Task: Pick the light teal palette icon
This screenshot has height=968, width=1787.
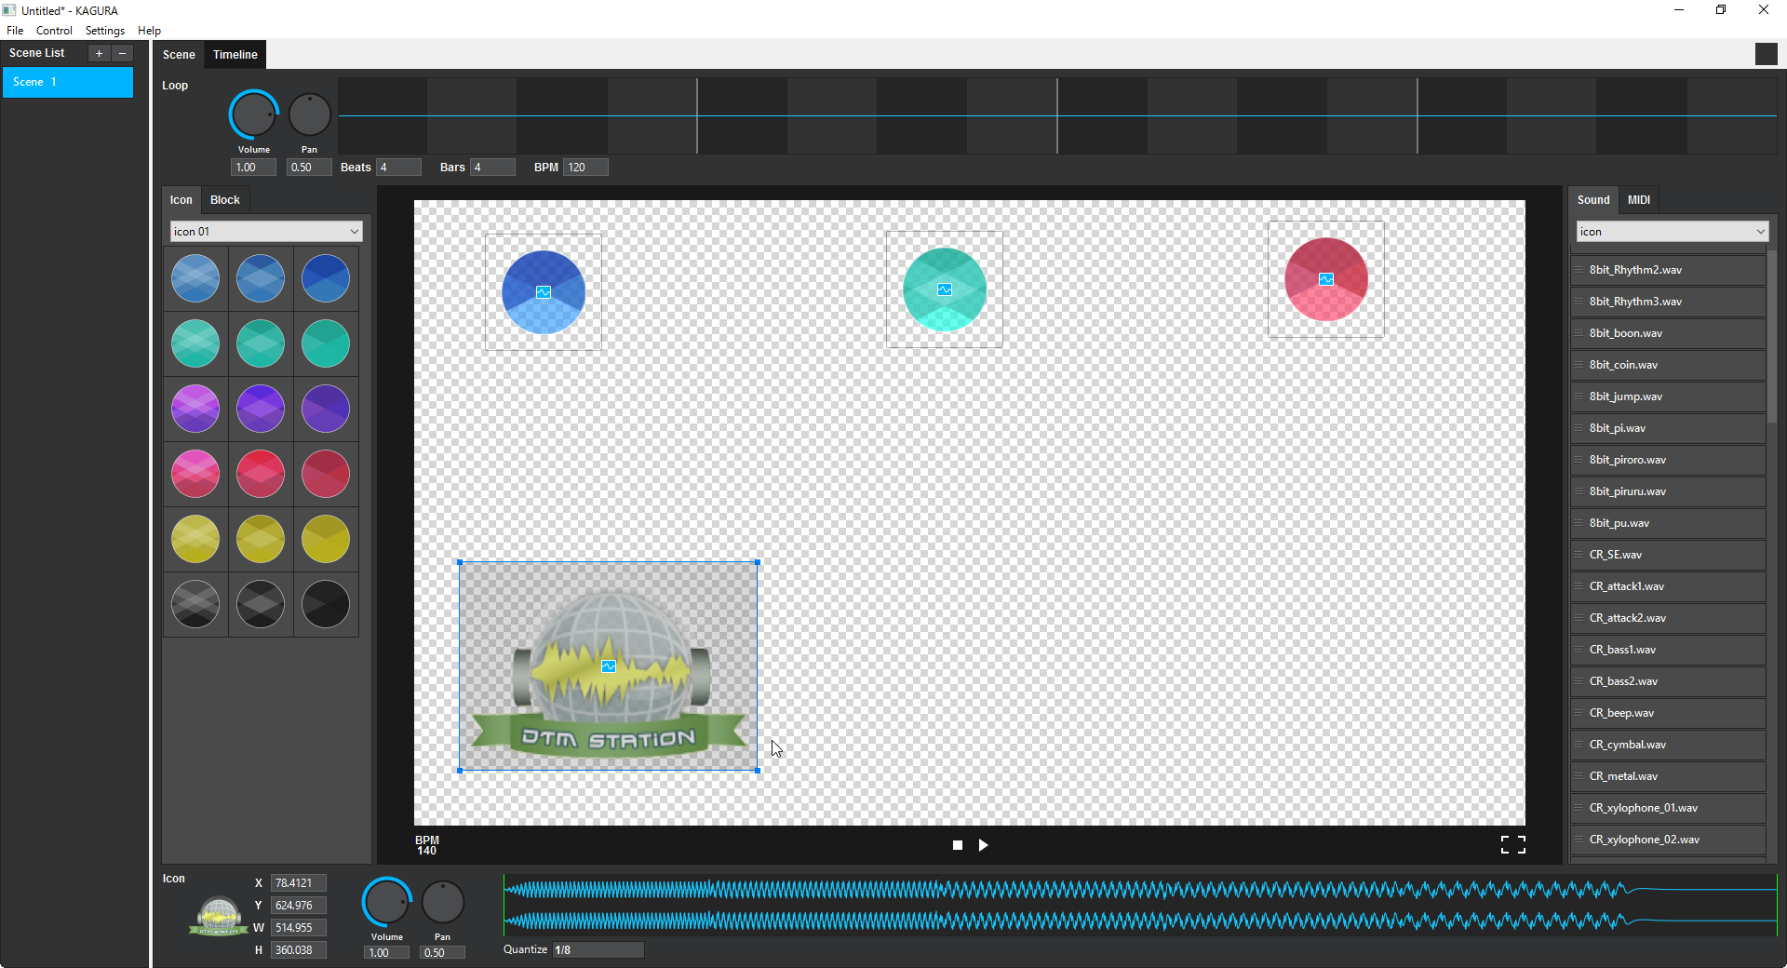Action: point(195,343)
